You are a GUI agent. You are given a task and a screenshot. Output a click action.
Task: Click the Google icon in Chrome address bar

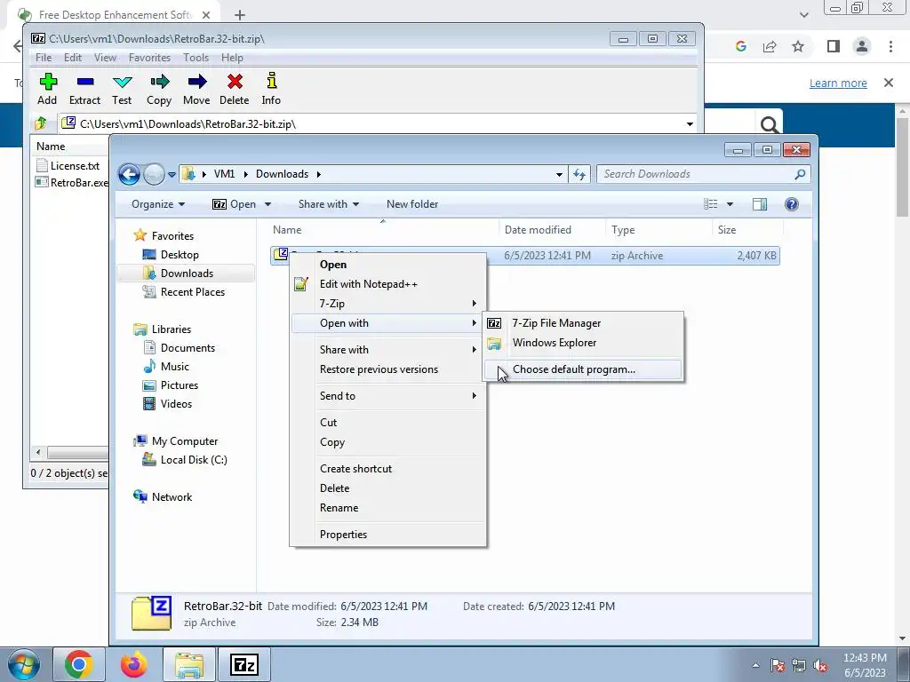click(x=740, y=46)
